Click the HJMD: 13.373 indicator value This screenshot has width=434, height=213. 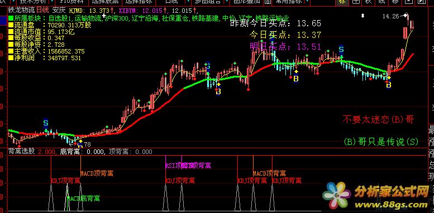coord(91,11)
